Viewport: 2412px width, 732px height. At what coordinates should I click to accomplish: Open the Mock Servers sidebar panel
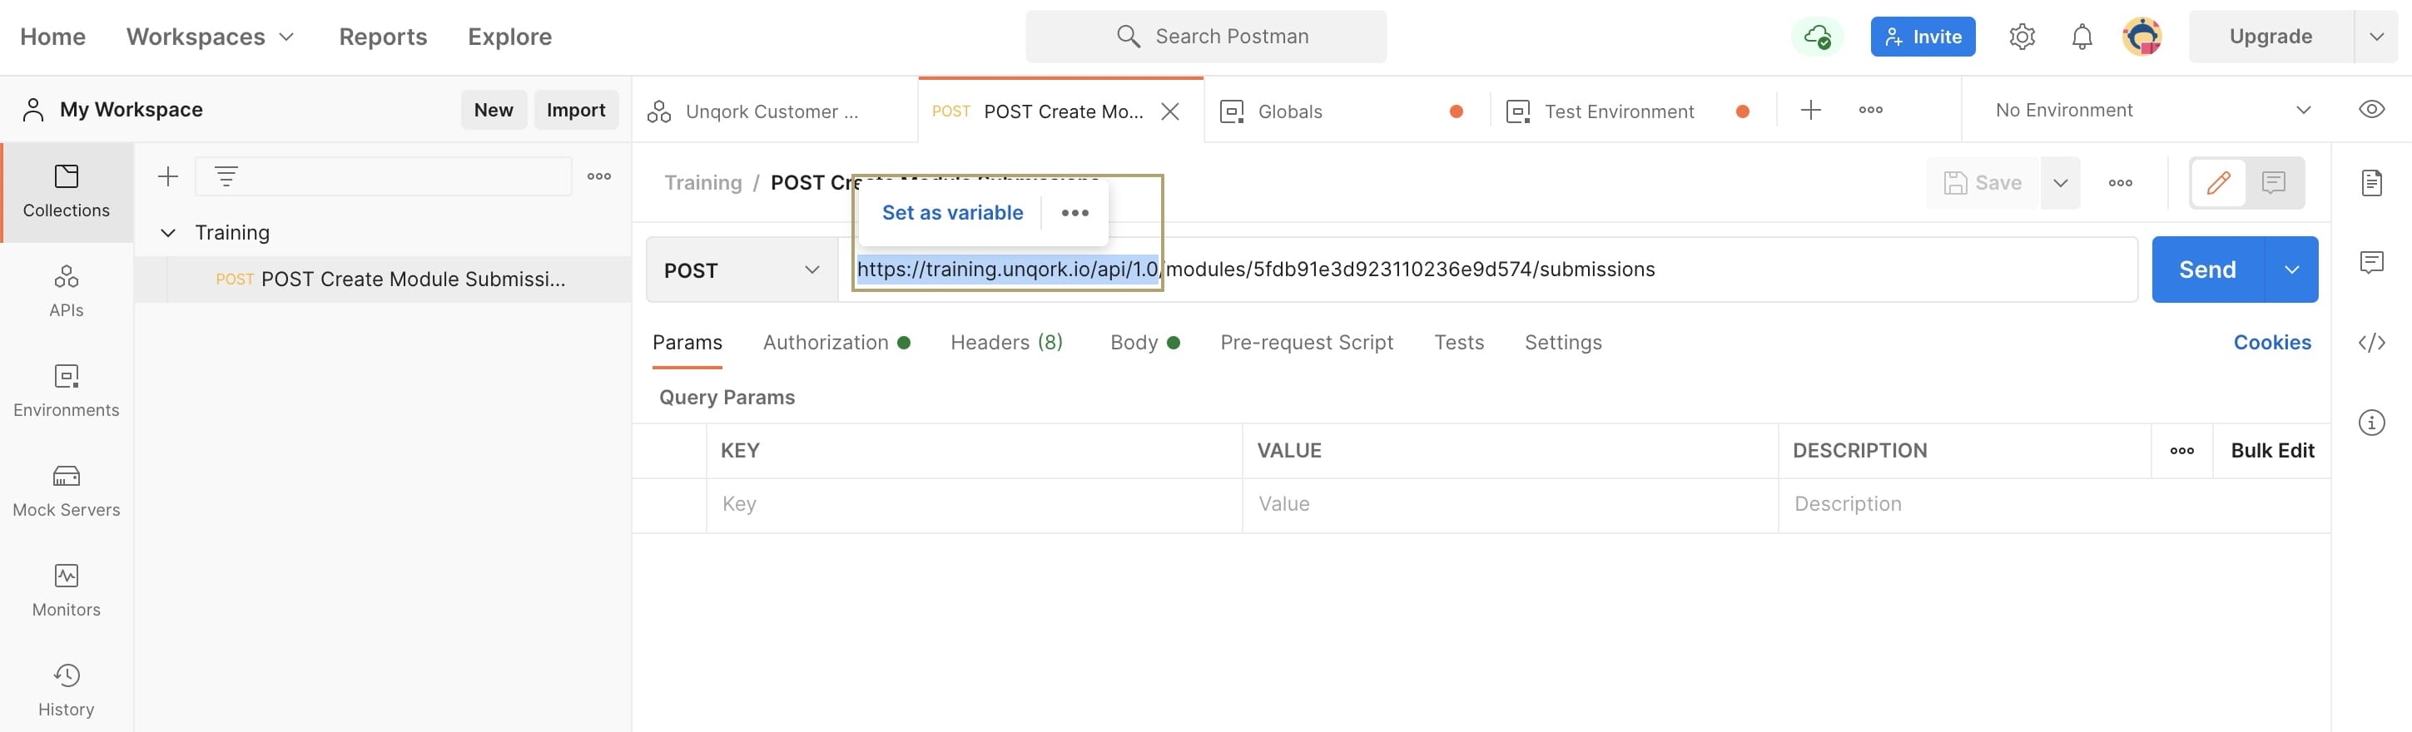(x=67, y=492)
